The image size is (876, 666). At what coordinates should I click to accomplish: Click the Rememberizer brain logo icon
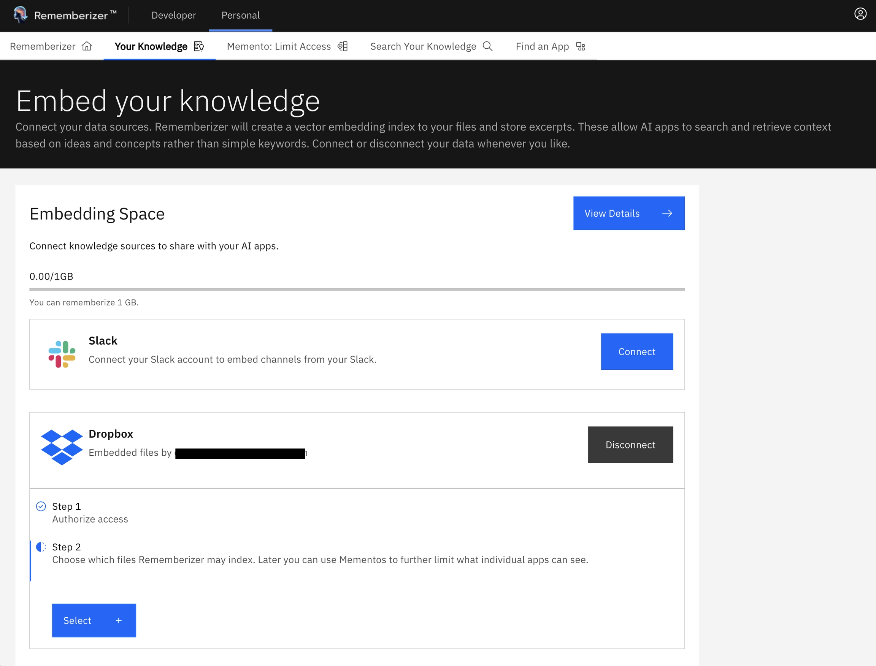click(20, 15)
